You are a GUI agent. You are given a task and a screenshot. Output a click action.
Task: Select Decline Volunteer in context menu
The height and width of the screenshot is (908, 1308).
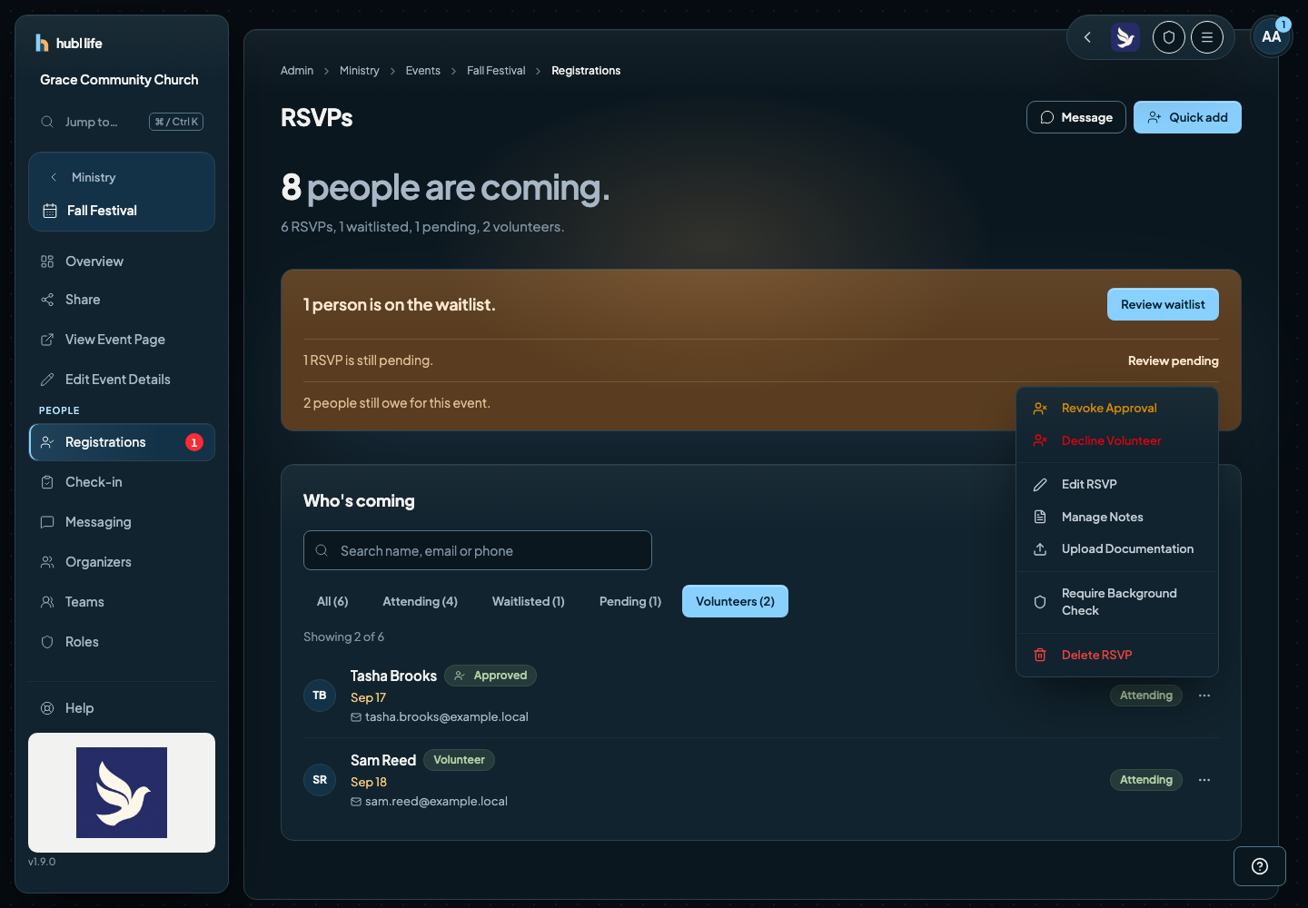tap(1117, 441)
